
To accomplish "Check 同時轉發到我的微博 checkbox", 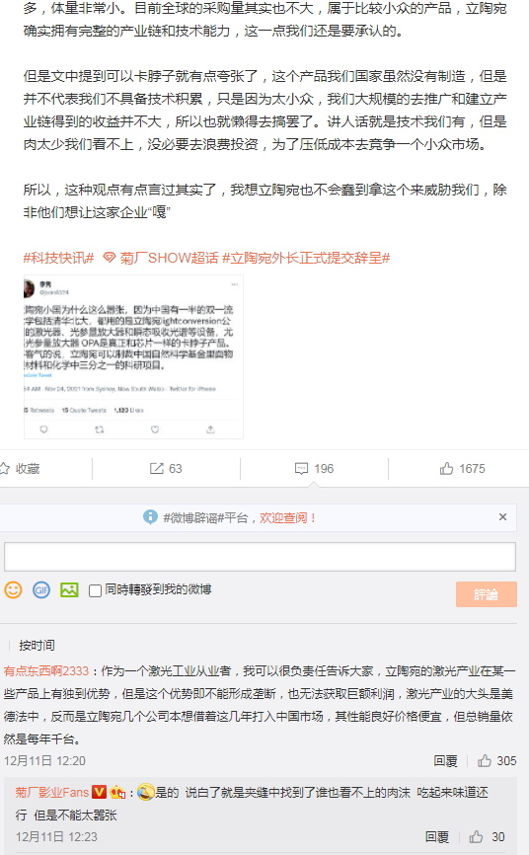I will 95,590.
